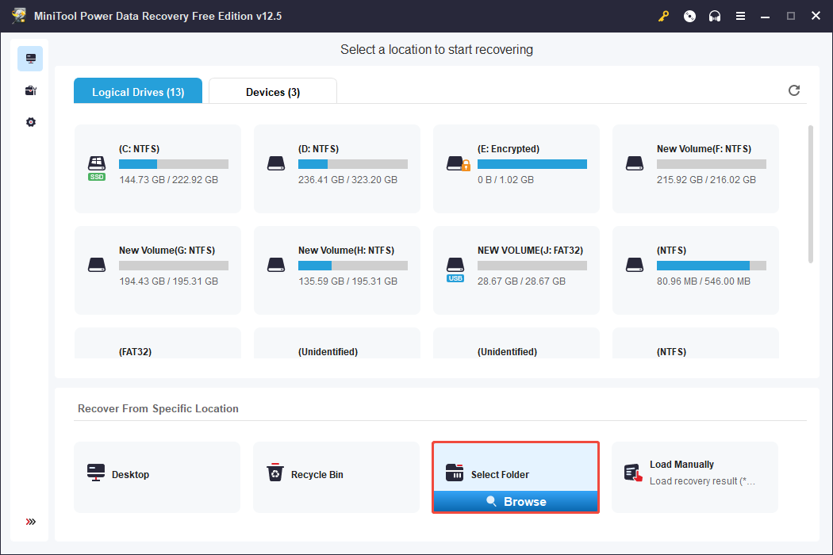Screen dimensions: 833x555
Task: Choose Desktop recovery location
Action: point(157,475)
